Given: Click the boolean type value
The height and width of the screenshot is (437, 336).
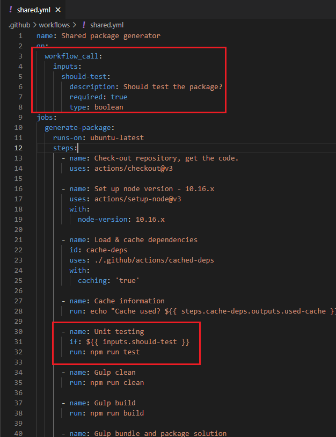Looking at the screenshot, I should (x=108, y=107).
